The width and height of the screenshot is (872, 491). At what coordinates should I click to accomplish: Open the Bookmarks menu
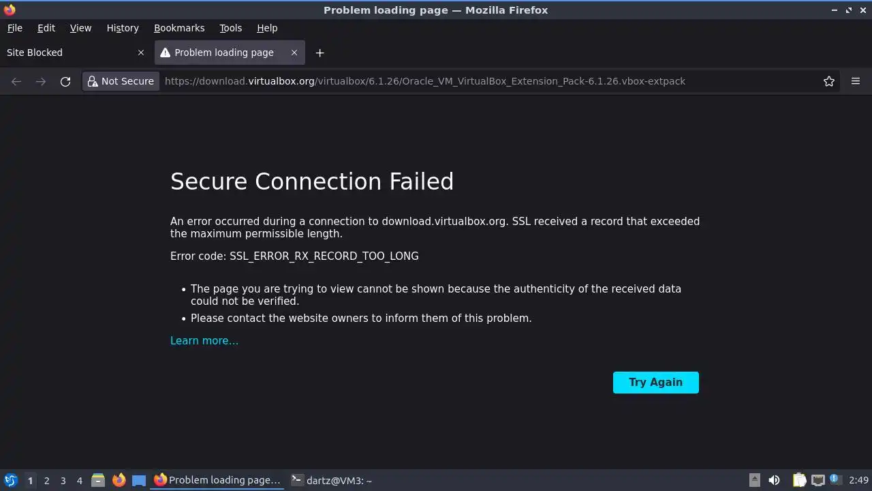point(179,28)
